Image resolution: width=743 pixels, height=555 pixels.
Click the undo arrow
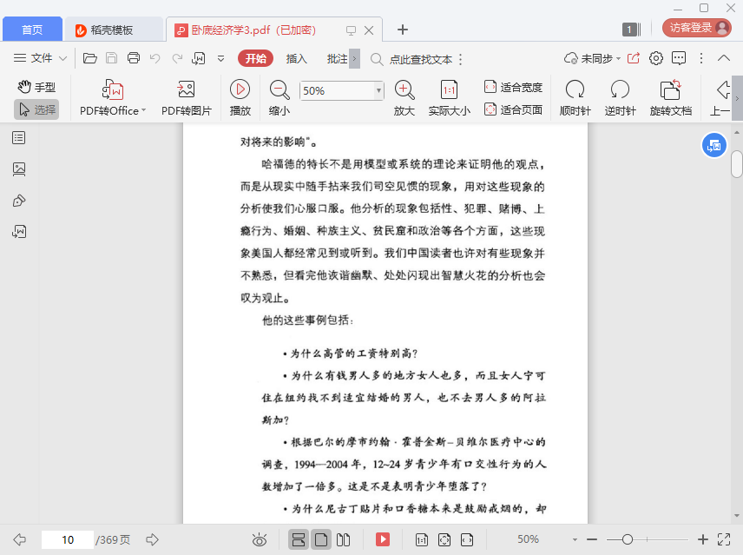coord(155,58)
